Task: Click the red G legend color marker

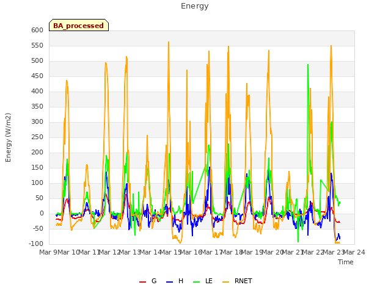Action: coord(142,282)
